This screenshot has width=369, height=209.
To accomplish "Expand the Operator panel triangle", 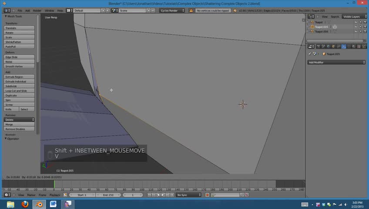I will point(6,138).
